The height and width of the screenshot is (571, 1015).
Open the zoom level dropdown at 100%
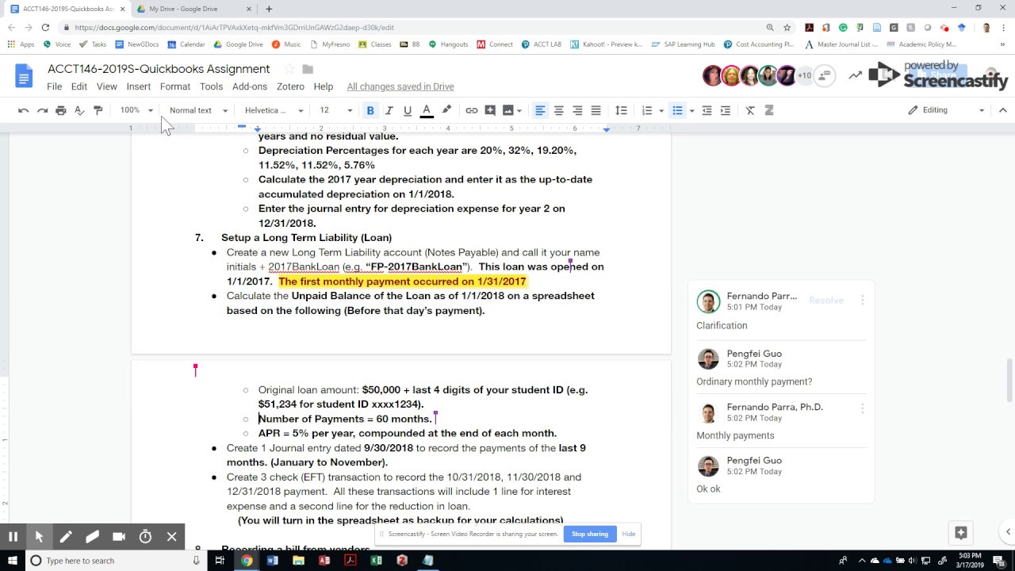pos(136,110)
